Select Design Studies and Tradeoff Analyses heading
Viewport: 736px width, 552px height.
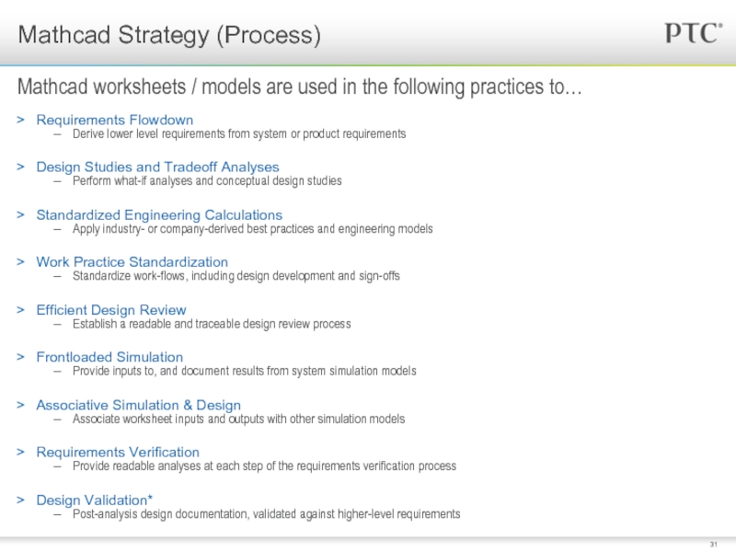[157, 167]
